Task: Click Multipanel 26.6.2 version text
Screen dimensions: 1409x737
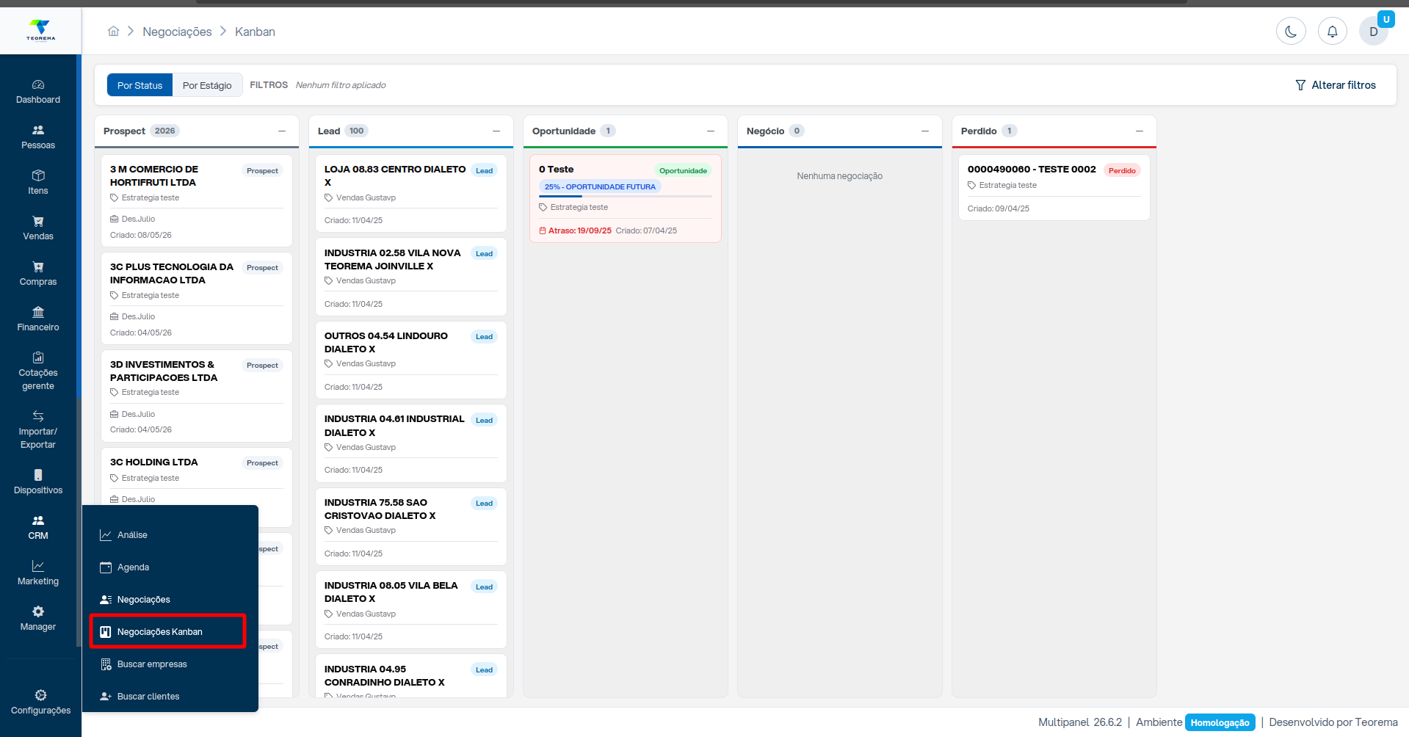Action: pyautogui.click(x=1080, y=722)
